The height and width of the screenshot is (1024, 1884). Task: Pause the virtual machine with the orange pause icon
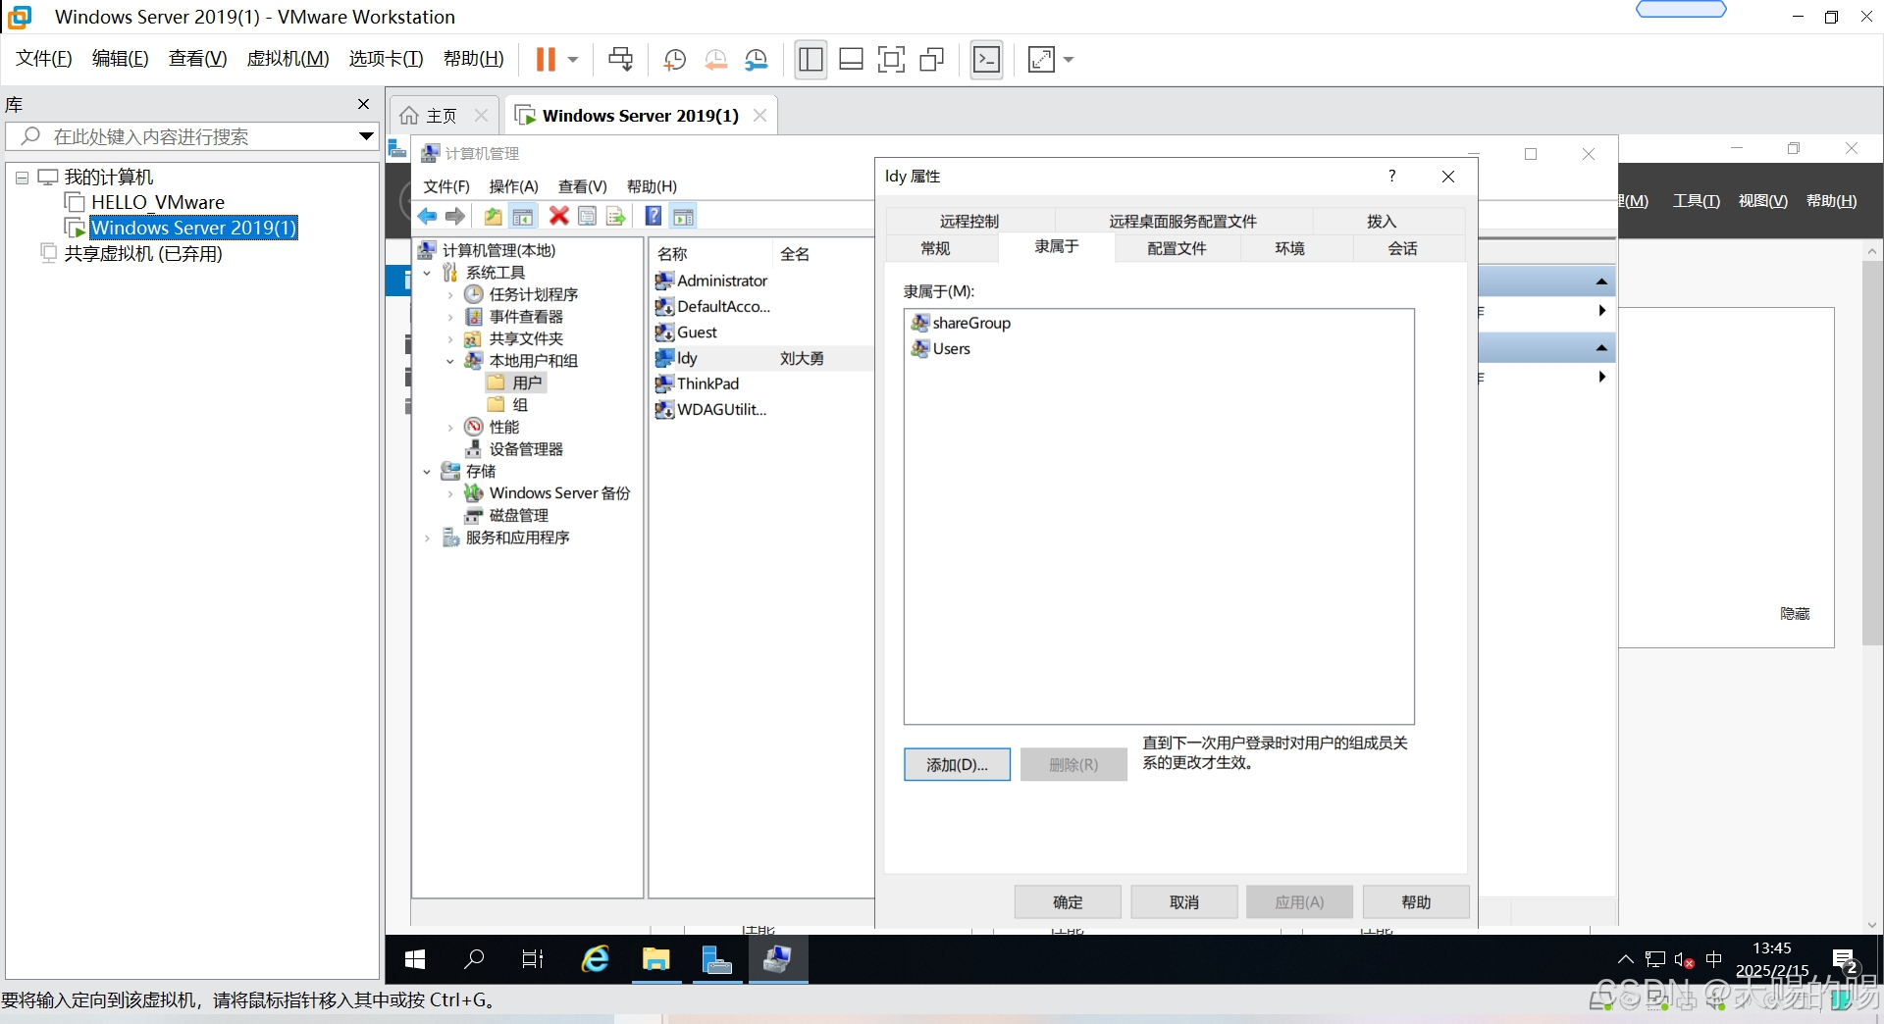tap(546, 60)
